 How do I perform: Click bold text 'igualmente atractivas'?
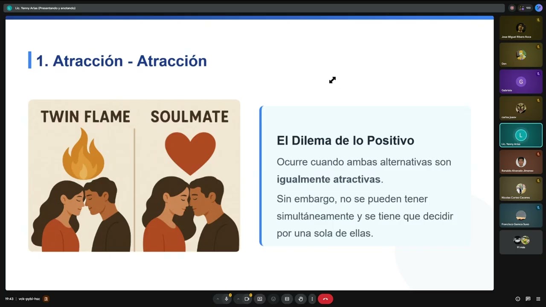pyautogui.click(x=328, y=180)
